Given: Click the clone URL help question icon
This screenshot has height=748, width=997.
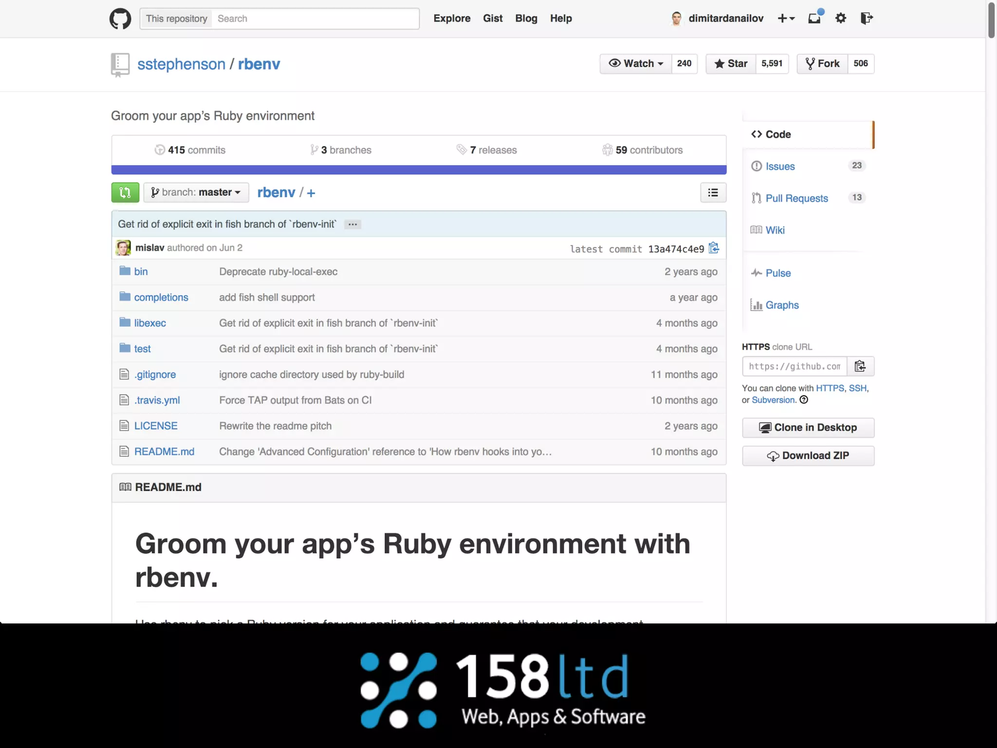Looking at the screenshot, I should tap(804, 400).
